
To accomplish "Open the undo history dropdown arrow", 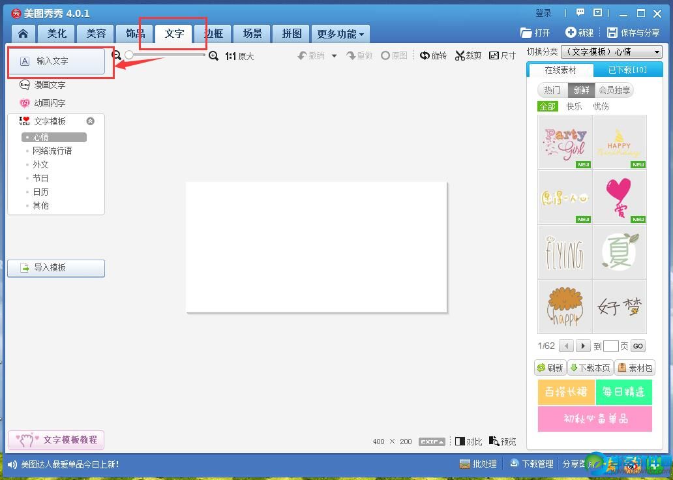I will coord(335,56).
